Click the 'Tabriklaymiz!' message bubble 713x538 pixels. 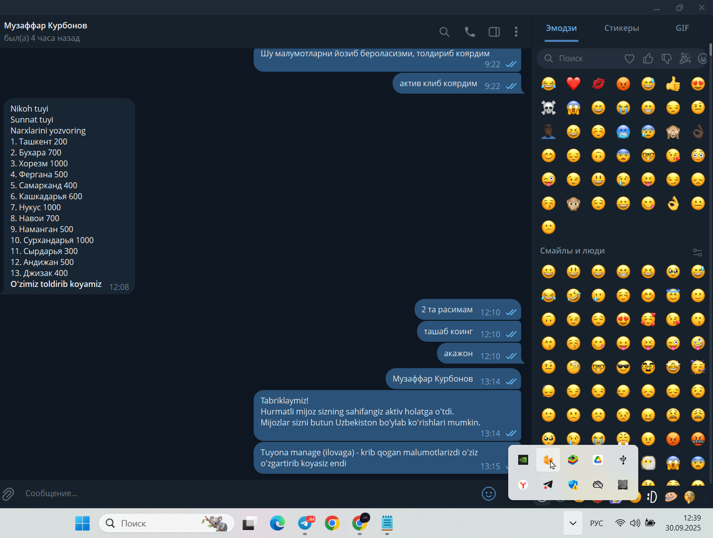pos(387,415)
